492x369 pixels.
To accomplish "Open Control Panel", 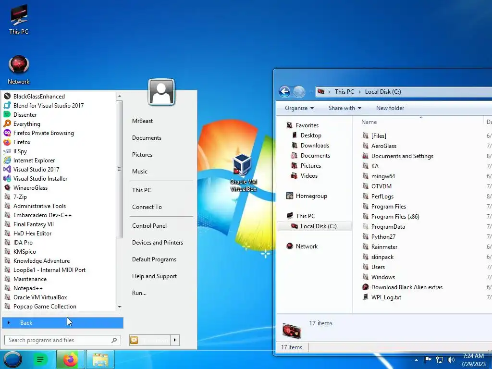I will pos(149,226).
